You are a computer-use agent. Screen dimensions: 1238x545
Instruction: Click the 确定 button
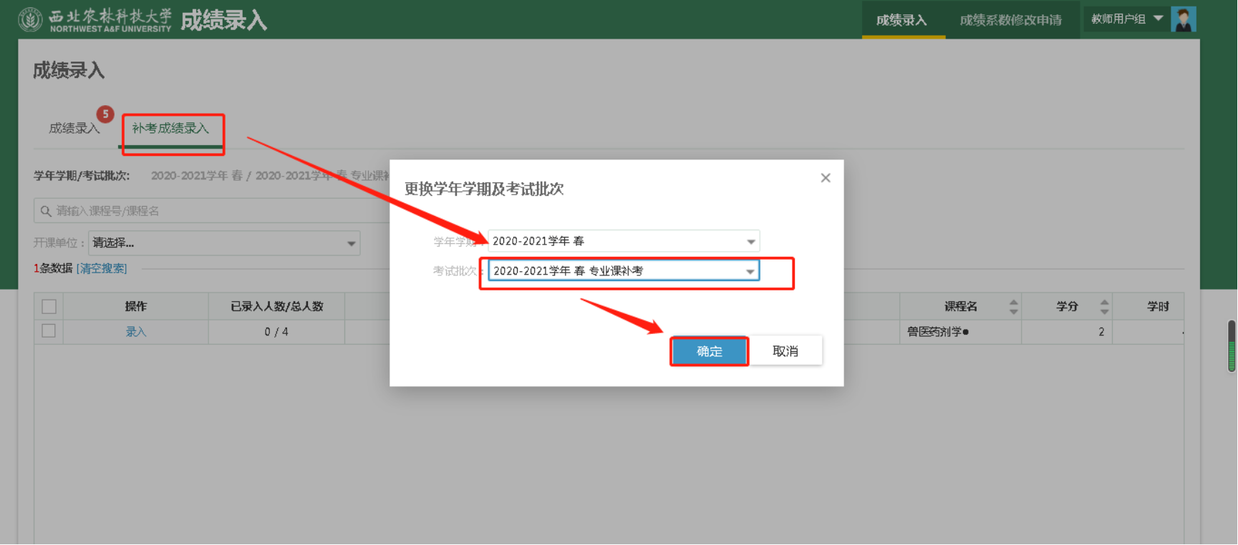[x=709, y=351]
